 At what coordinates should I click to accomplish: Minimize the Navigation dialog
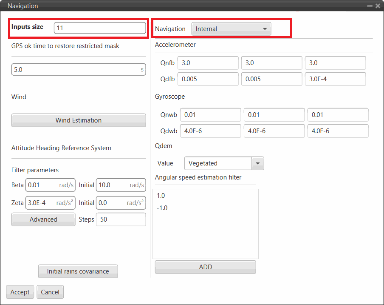(370, 6)
